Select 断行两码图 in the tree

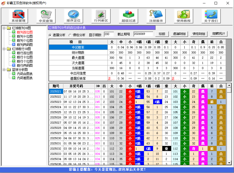tap(25, 65)
